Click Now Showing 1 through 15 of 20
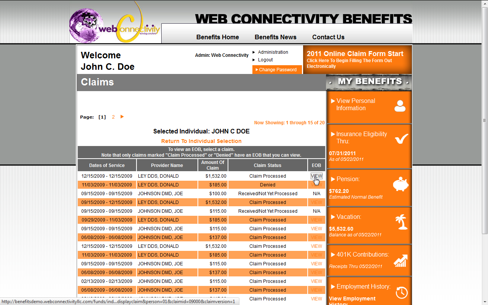 [289, 123]
